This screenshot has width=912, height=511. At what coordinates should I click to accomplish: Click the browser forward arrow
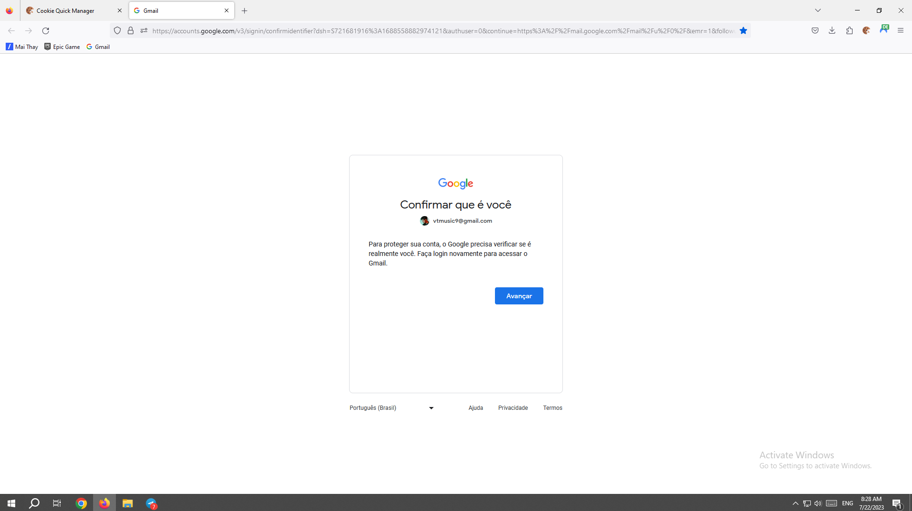click(28, 31)
